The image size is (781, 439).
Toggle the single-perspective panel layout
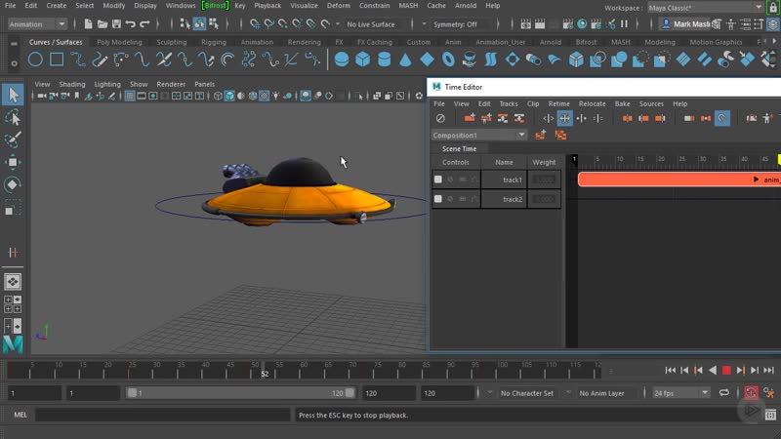pos(13,282)
